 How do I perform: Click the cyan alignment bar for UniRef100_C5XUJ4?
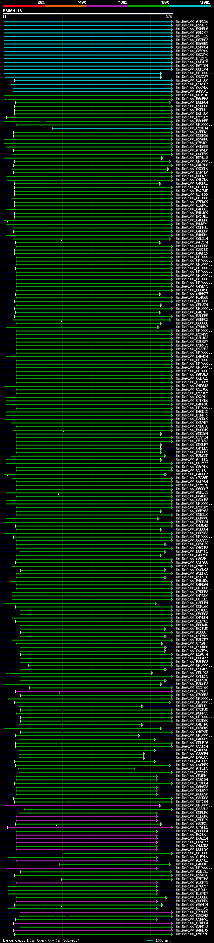pos(112,128)
